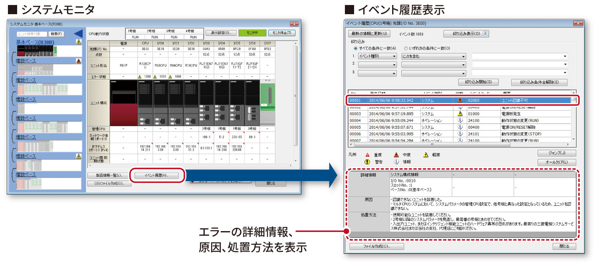Screen dimensions: 602x267
Task: Click the warning icon showing error 1200
Action: (140, 77)
